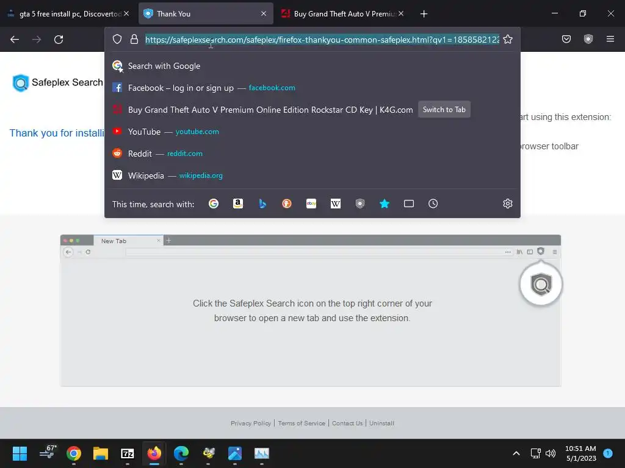Viewport: 625px width, 468px height.
Task: Search this time with Amazon icon
Action: pos(238,204)
